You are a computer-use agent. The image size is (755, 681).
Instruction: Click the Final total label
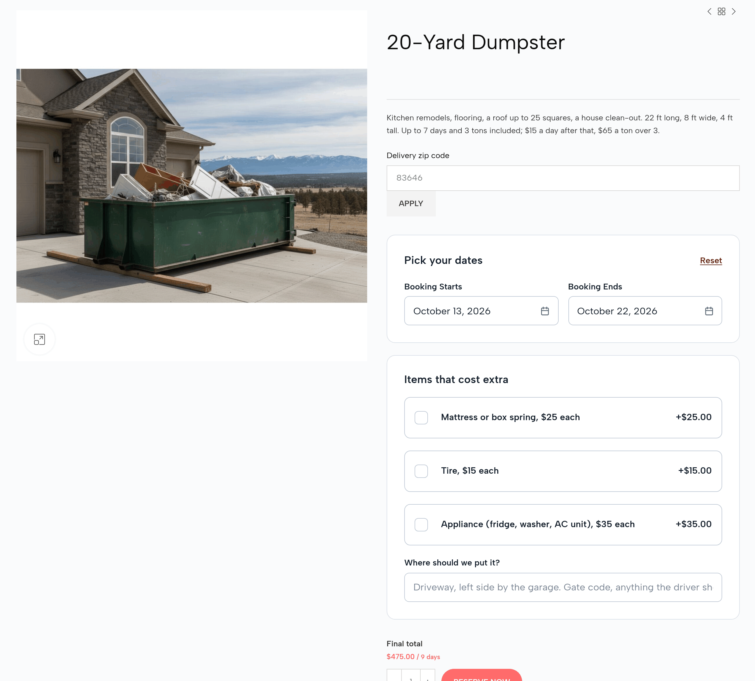click(404, 644)
